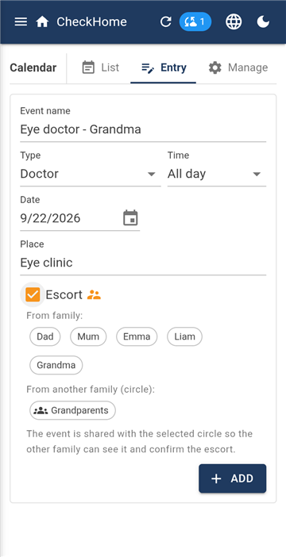Click the Place field with Eye clinic
Viewport: 286px width, 557px height.
pos(143,263)
